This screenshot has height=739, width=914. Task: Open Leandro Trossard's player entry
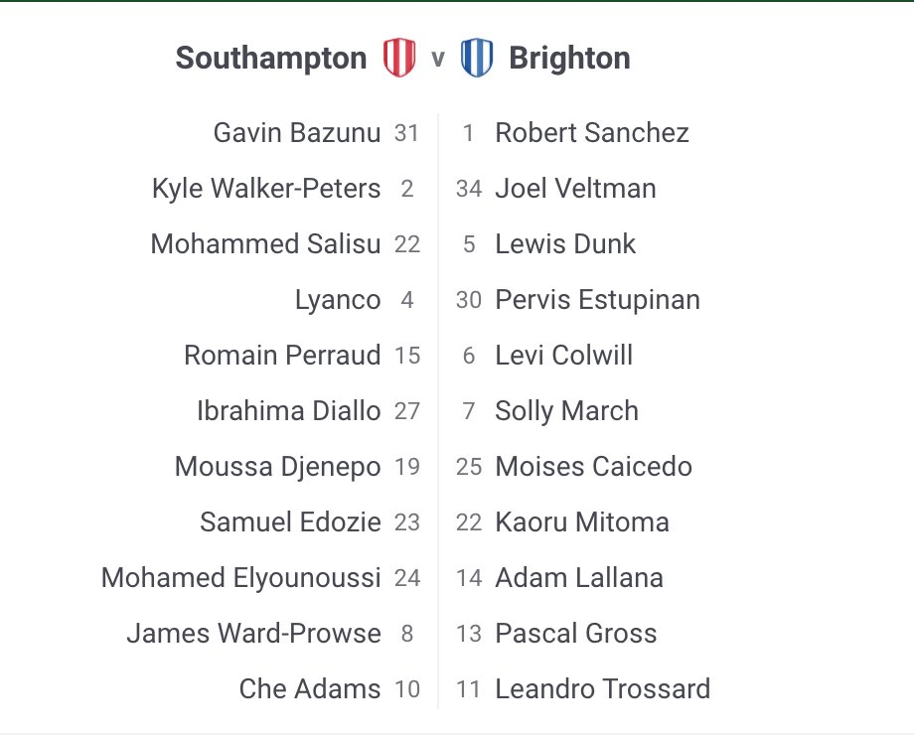(x=602, y=689)
